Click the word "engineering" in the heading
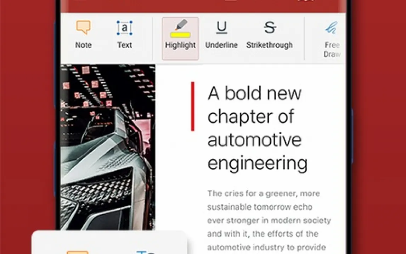The height and width of the screenshot is (254, 406). click(x=257, y=163)
